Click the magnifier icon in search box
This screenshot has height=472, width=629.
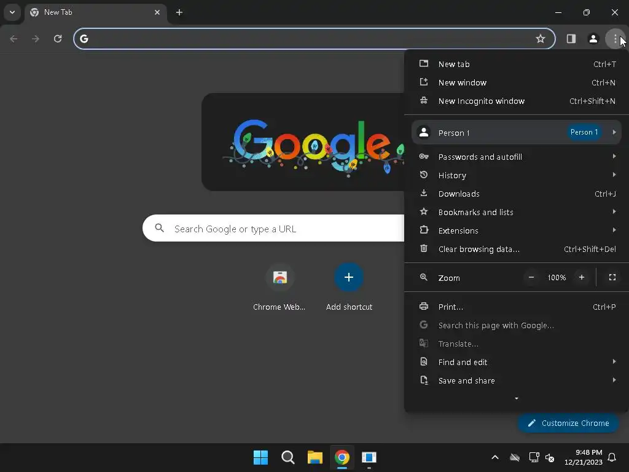point(159,228)
